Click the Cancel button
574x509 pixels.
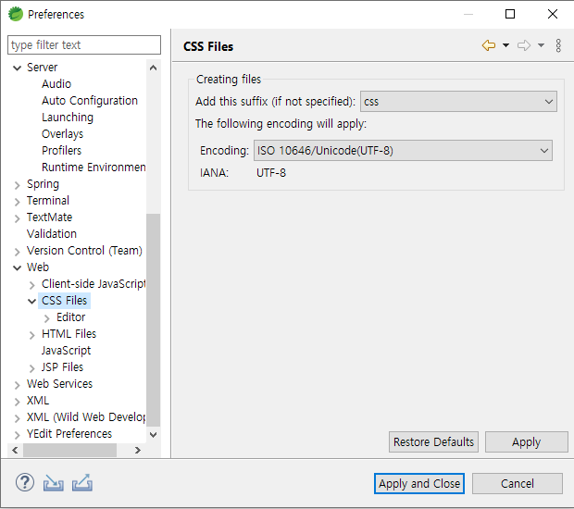(x=518, y=484)
